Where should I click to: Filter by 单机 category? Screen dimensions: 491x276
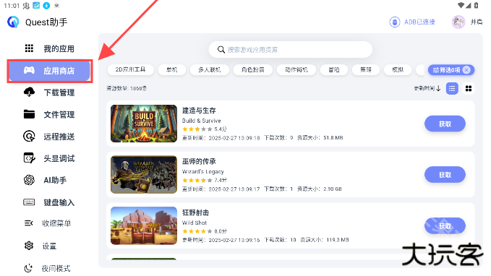[172, 69]
